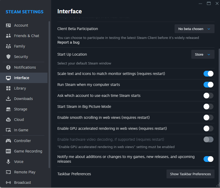220x188 pixels.
Task: Click the Family group icon
Action: [x=8, y=46]
